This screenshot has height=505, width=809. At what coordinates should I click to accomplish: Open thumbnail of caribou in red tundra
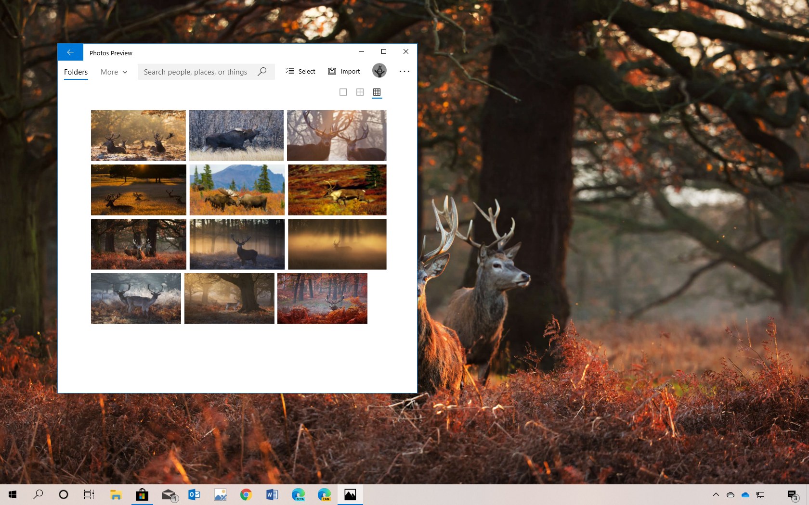pyautogui.click(x=337, y=190)
